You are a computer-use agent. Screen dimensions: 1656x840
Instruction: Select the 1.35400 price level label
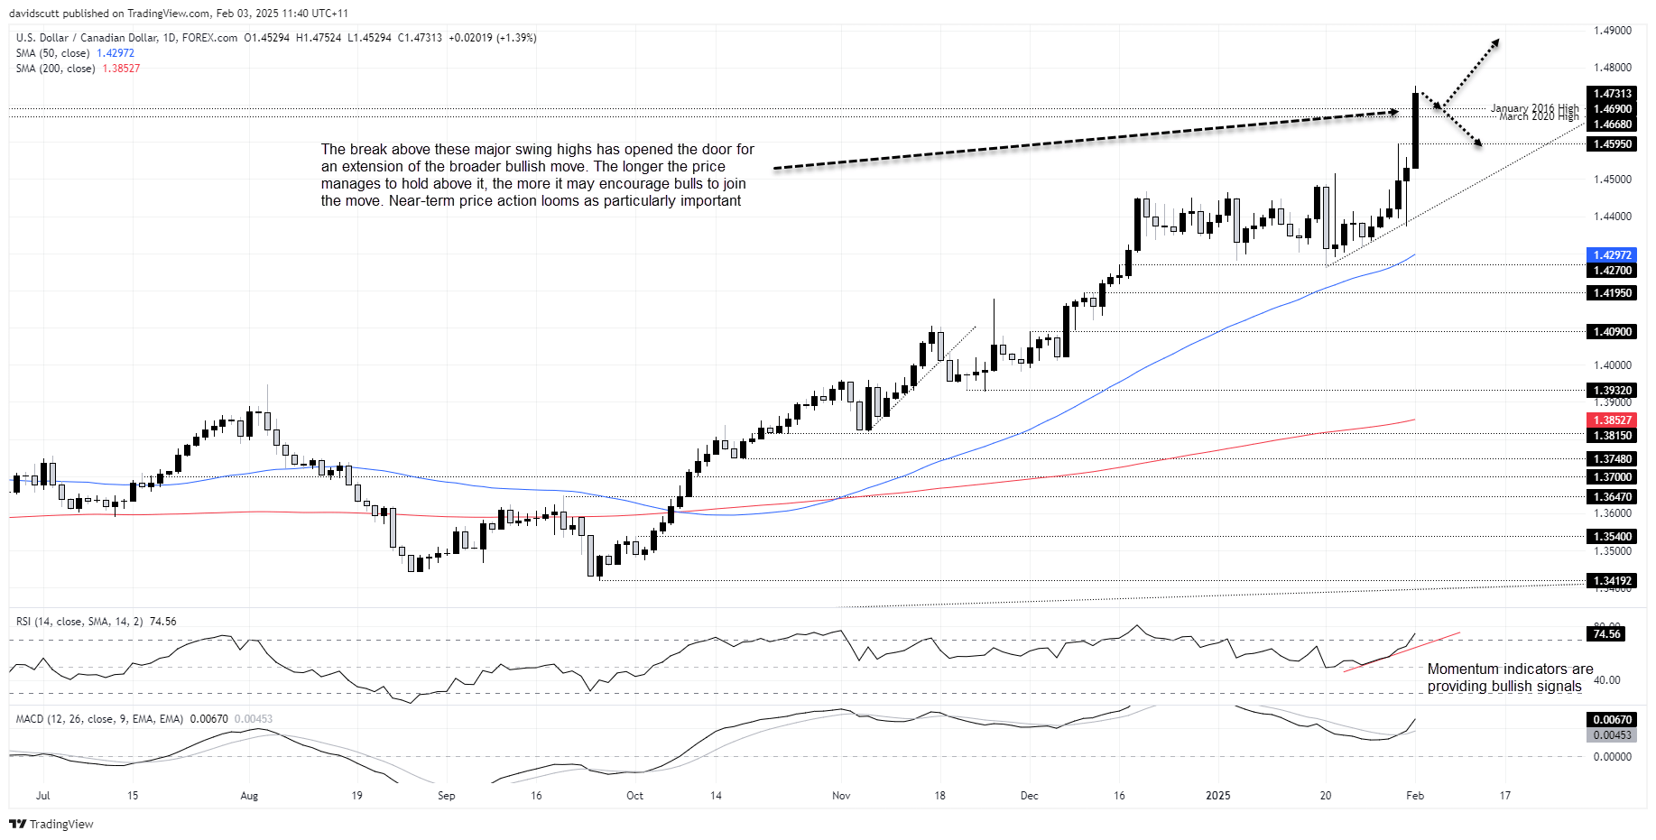coord(1611,537)
